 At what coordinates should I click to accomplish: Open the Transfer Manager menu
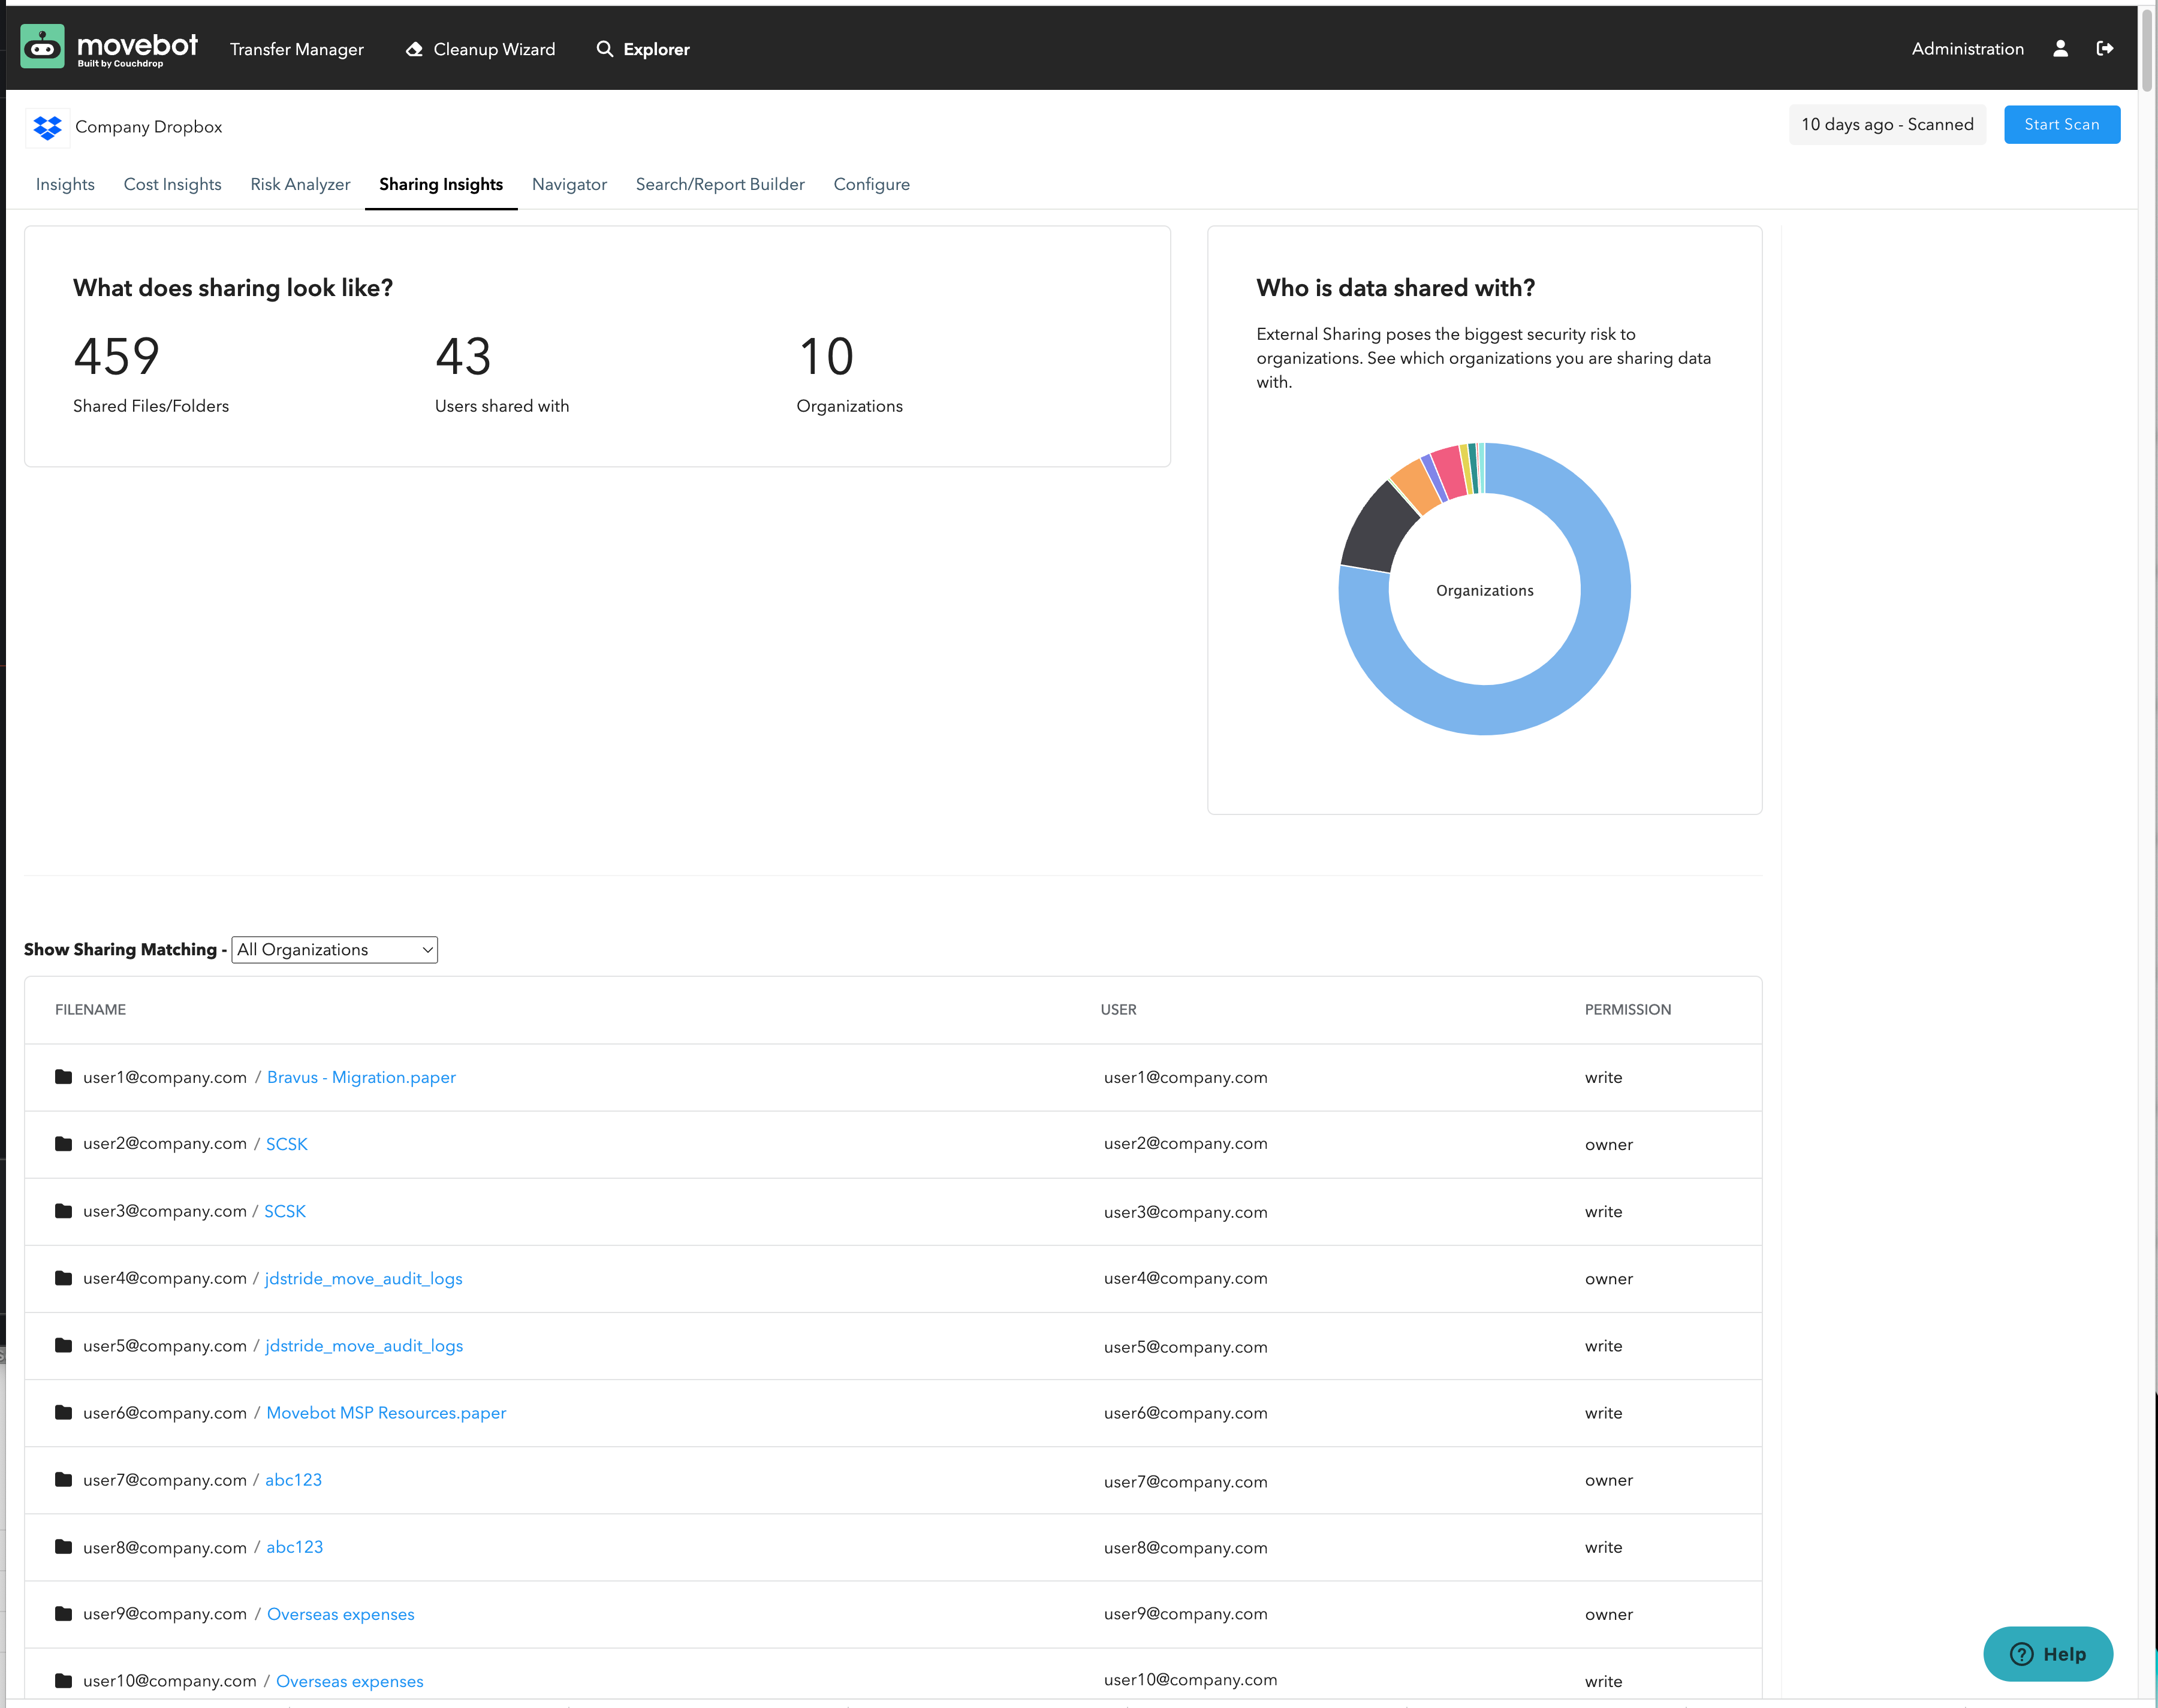tap(296, 48)
